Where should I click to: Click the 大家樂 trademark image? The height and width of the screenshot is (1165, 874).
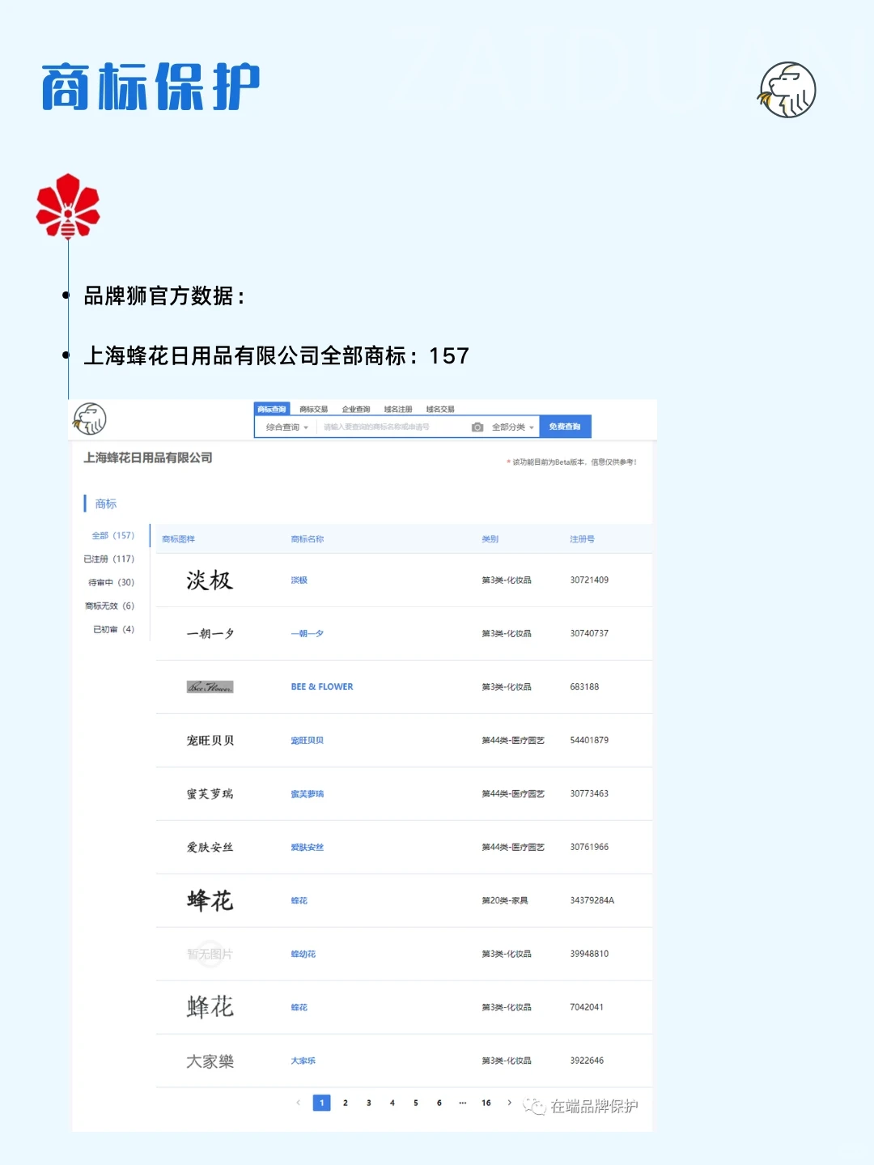210,1061
